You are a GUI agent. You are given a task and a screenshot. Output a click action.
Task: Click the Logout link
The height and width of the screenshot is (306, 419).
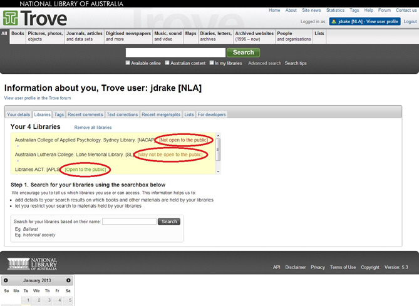[410, 21]
